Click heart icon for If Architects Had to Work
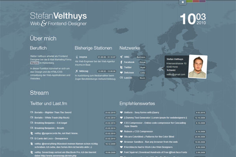This screenshot has width=236, height=157. [x=121, y=147]
